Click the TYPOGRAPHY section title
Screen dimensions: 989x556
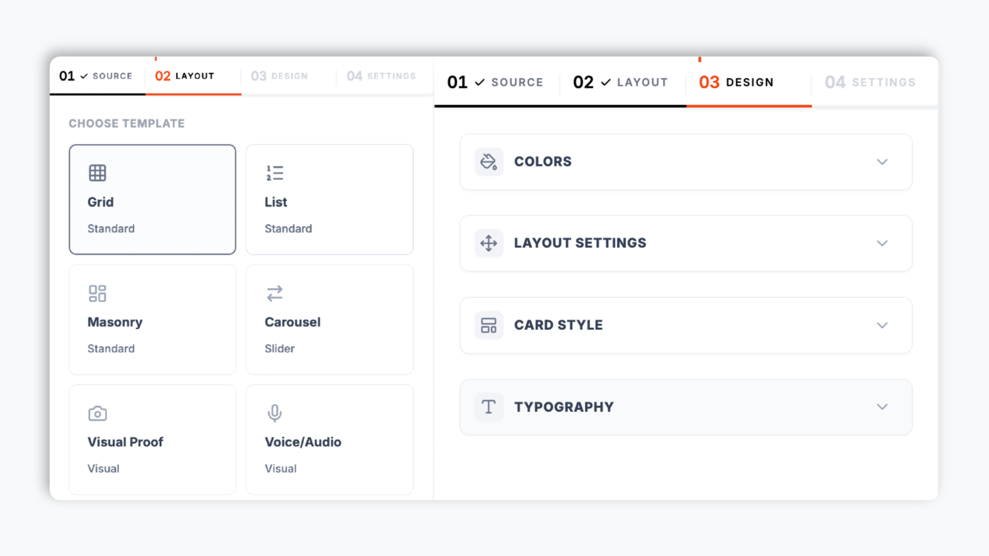[564, 407]
